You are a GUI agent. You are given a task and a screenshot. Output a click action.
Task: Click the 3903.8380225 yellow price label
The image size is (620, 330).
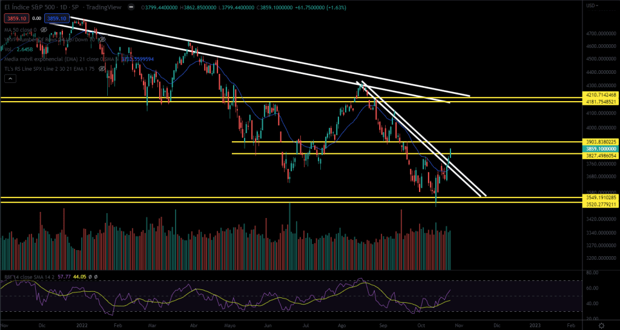click(601, 142)
